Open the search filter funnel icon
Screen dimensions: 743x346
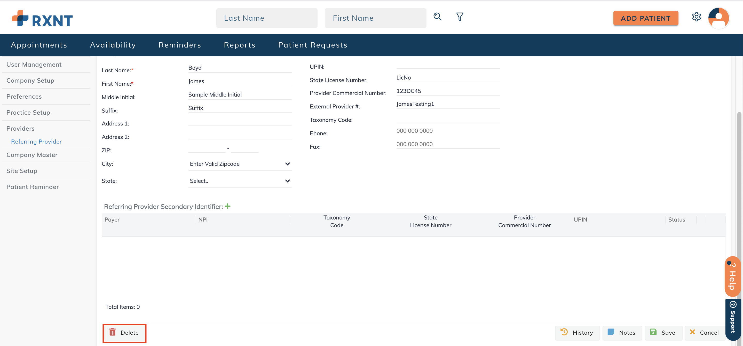[x=460, y=17]
